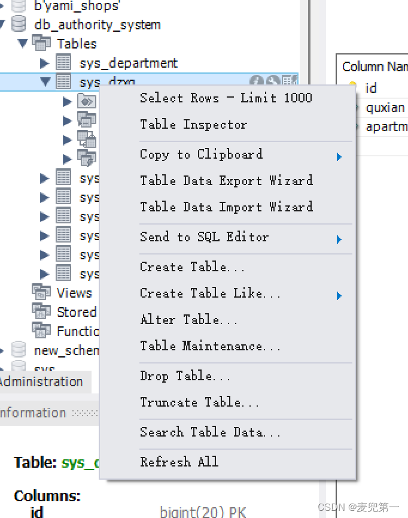Click the table grid icon on sys_dzxq row

click(x=287, y=80)
